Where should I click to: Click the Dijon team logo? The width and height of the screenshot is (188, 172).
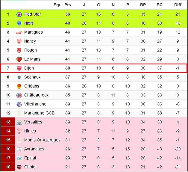pyautogui.click(x=19, y=68)
